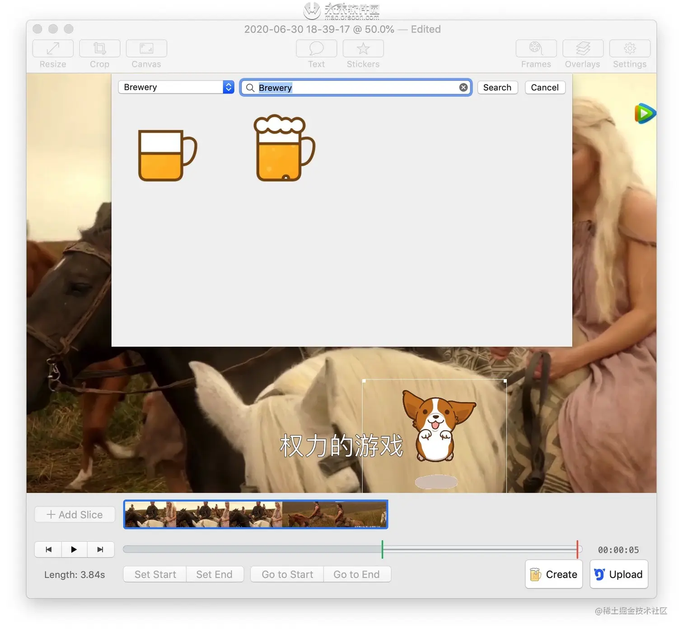Step to the next frame

pyautogui.click(x=100, y=550)
